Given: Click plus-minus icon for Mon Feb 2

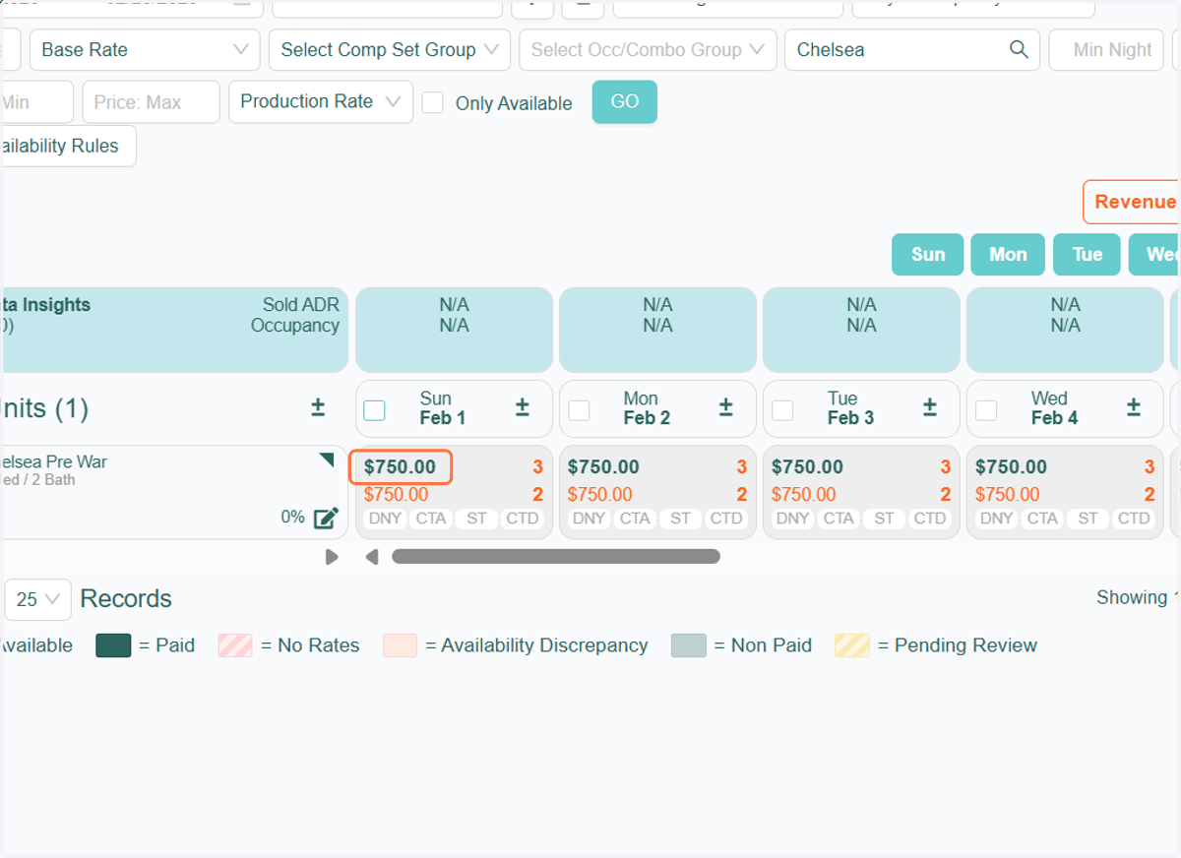Looking at the screenshot, I should pyautogui.click(x=726, y=407).
